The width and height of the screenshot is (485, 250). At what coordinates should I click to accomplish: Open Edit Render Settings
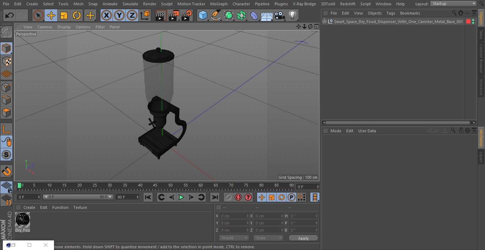click(x=187, y=15)
